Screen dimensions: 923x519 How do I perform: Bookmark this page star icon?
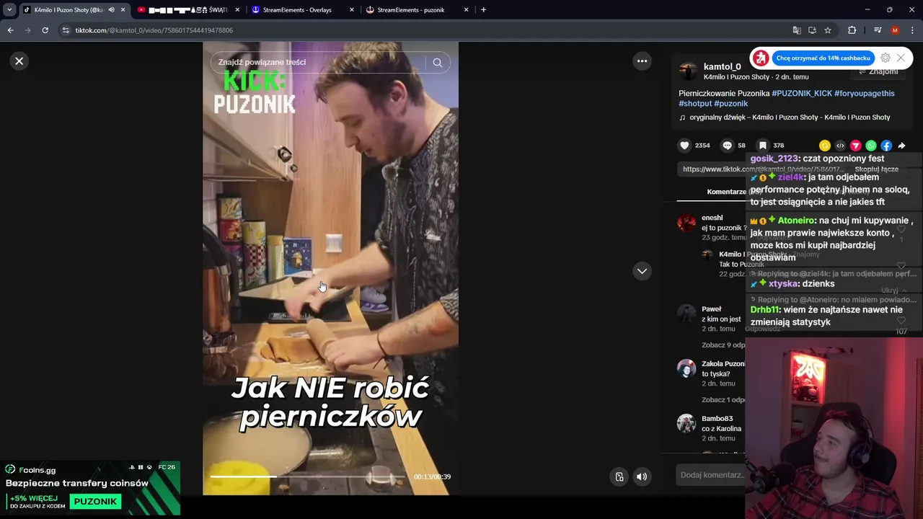[x=828, y=30]
